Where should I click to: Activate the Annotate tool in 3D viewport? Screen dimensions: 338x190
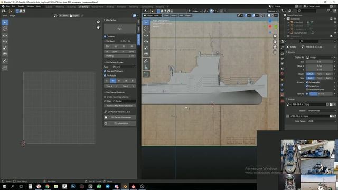click(146, 61)
